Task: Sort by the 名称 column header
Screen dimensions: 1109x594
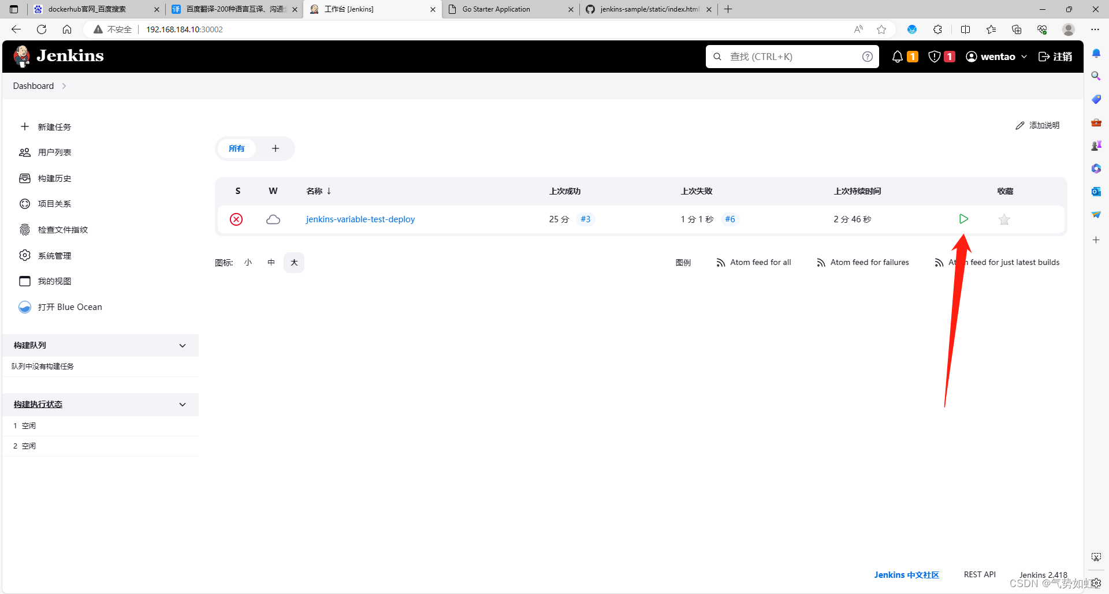Action: (319, 191)
